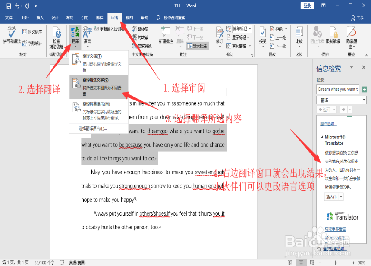Screen dimensions: 371x266
Task: Choose 翻译文档 menu entry
Action: coord(99,63)
